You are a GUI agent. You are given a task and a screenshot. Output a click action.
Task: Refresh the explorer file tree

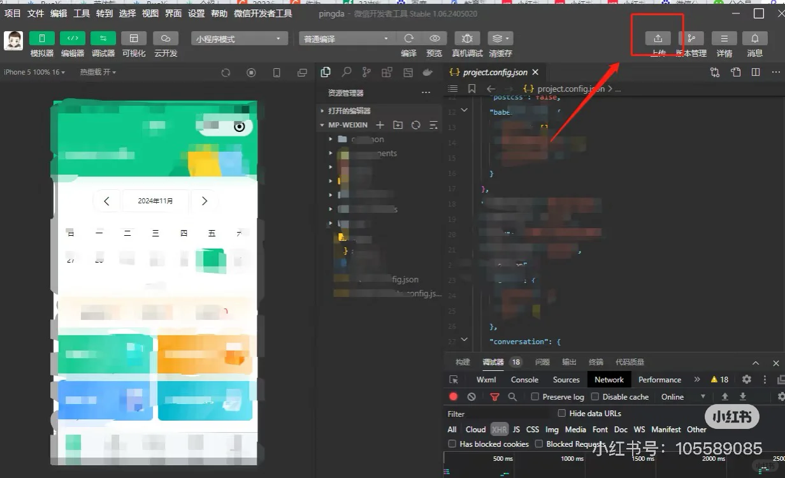[x=416, y=125]
